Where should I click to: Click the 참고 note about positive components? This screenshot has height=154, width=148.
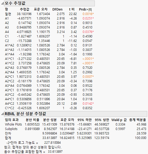click(33, 147)
